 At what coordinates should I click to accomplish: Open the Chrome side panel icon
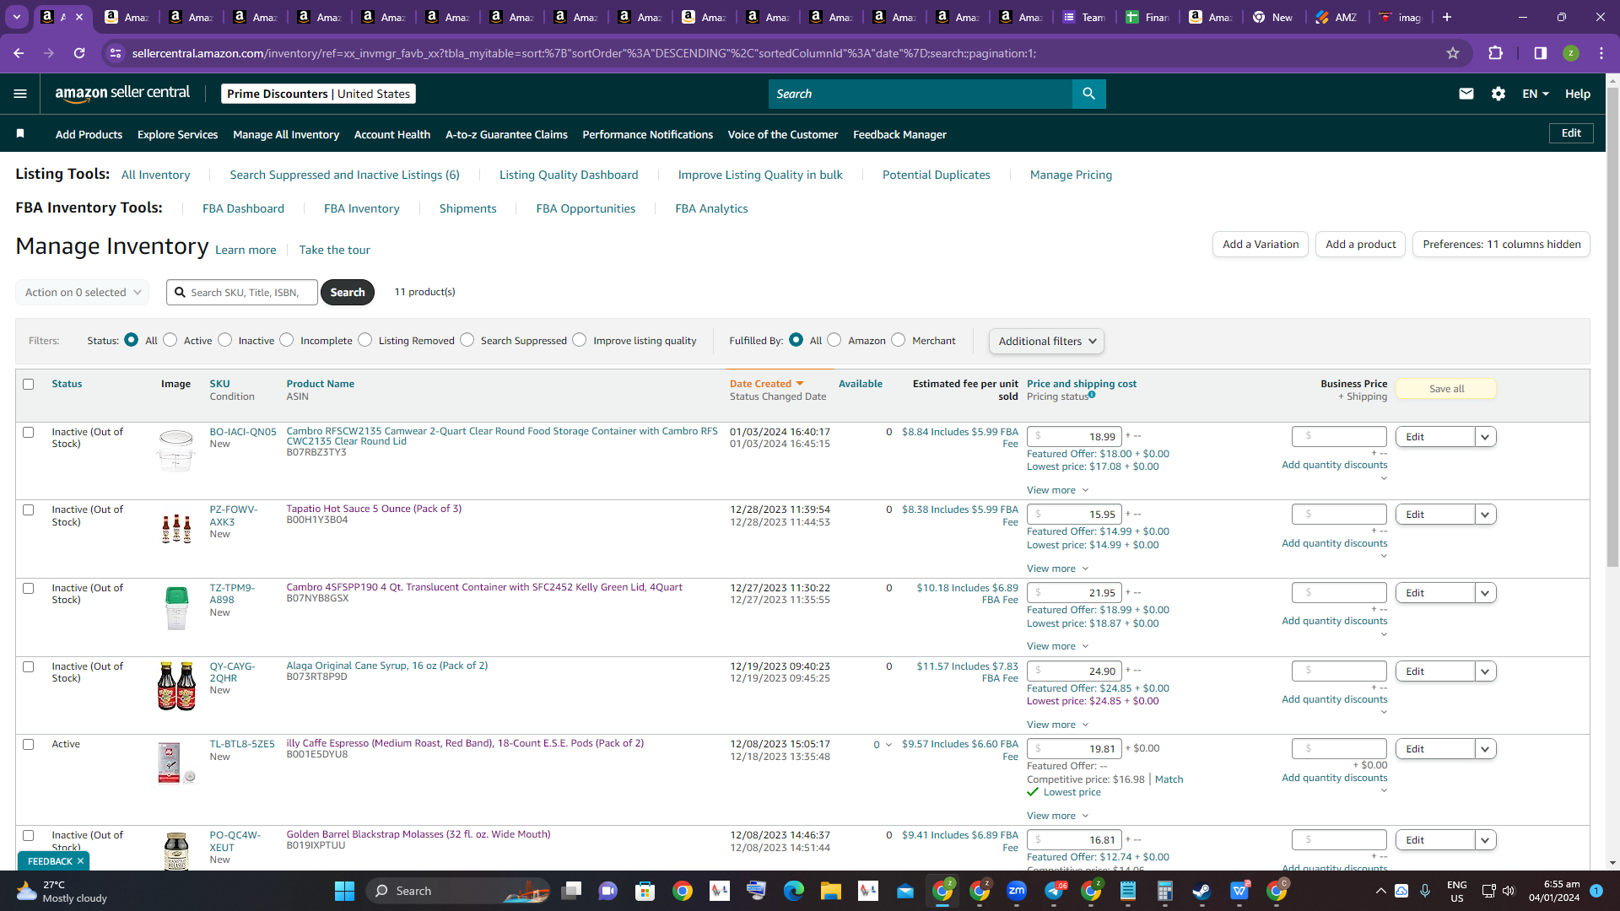click(1541, 53)
